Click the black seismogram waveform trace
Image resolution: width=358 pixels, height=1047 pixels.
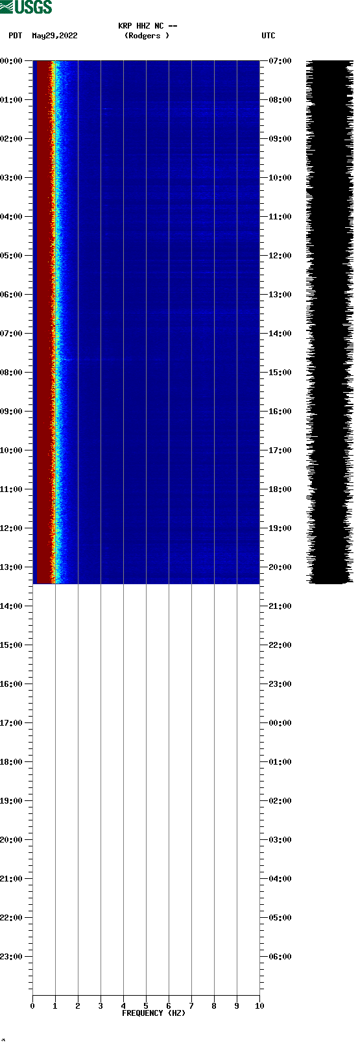(331, 322)
